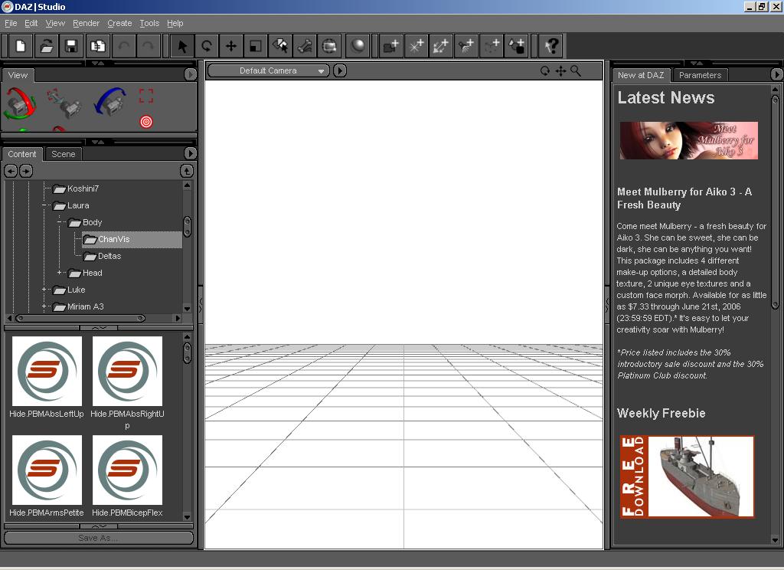This screenshot has width=784, height=570.
Task: Click the Save floppy disk icon
Action: pos(71,46)
